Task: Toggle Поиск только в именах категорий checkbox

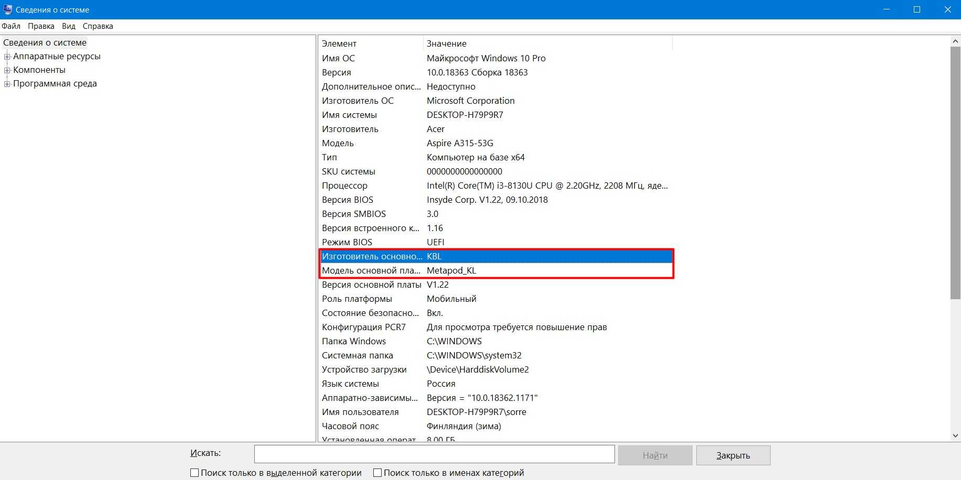Action: coord(377,473)
